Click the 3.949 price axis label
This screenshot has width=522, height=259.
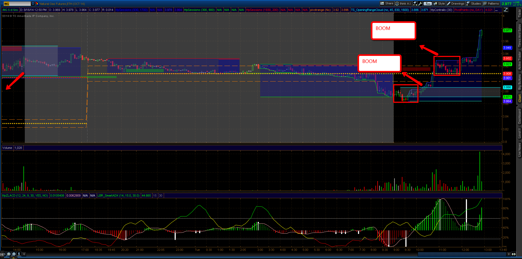click(507, 48)
